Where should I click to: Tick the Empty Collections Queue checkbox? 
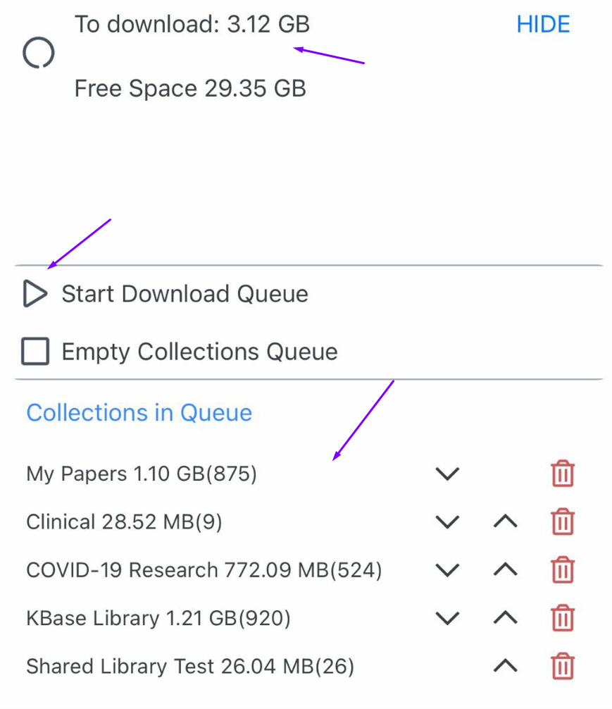pyautogui.click(x=35, y=351)
